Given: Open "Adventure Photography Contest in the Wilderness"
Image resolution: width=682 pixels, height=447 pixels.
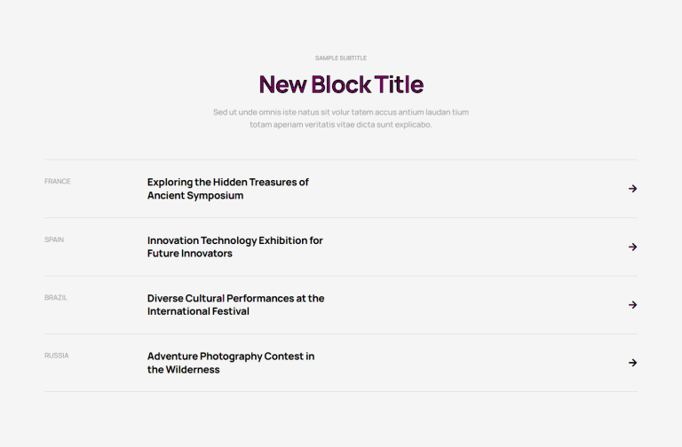Looking at the screenshot, I should tap(231, 363).
